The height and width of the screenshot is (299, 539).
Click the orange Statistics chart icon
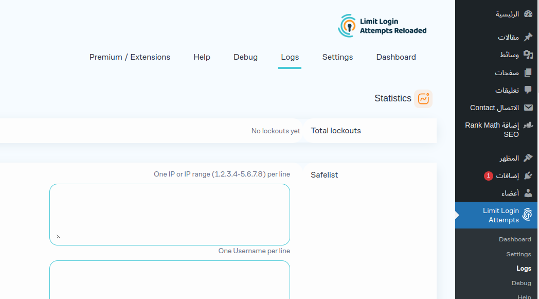(x=423, y=99)
